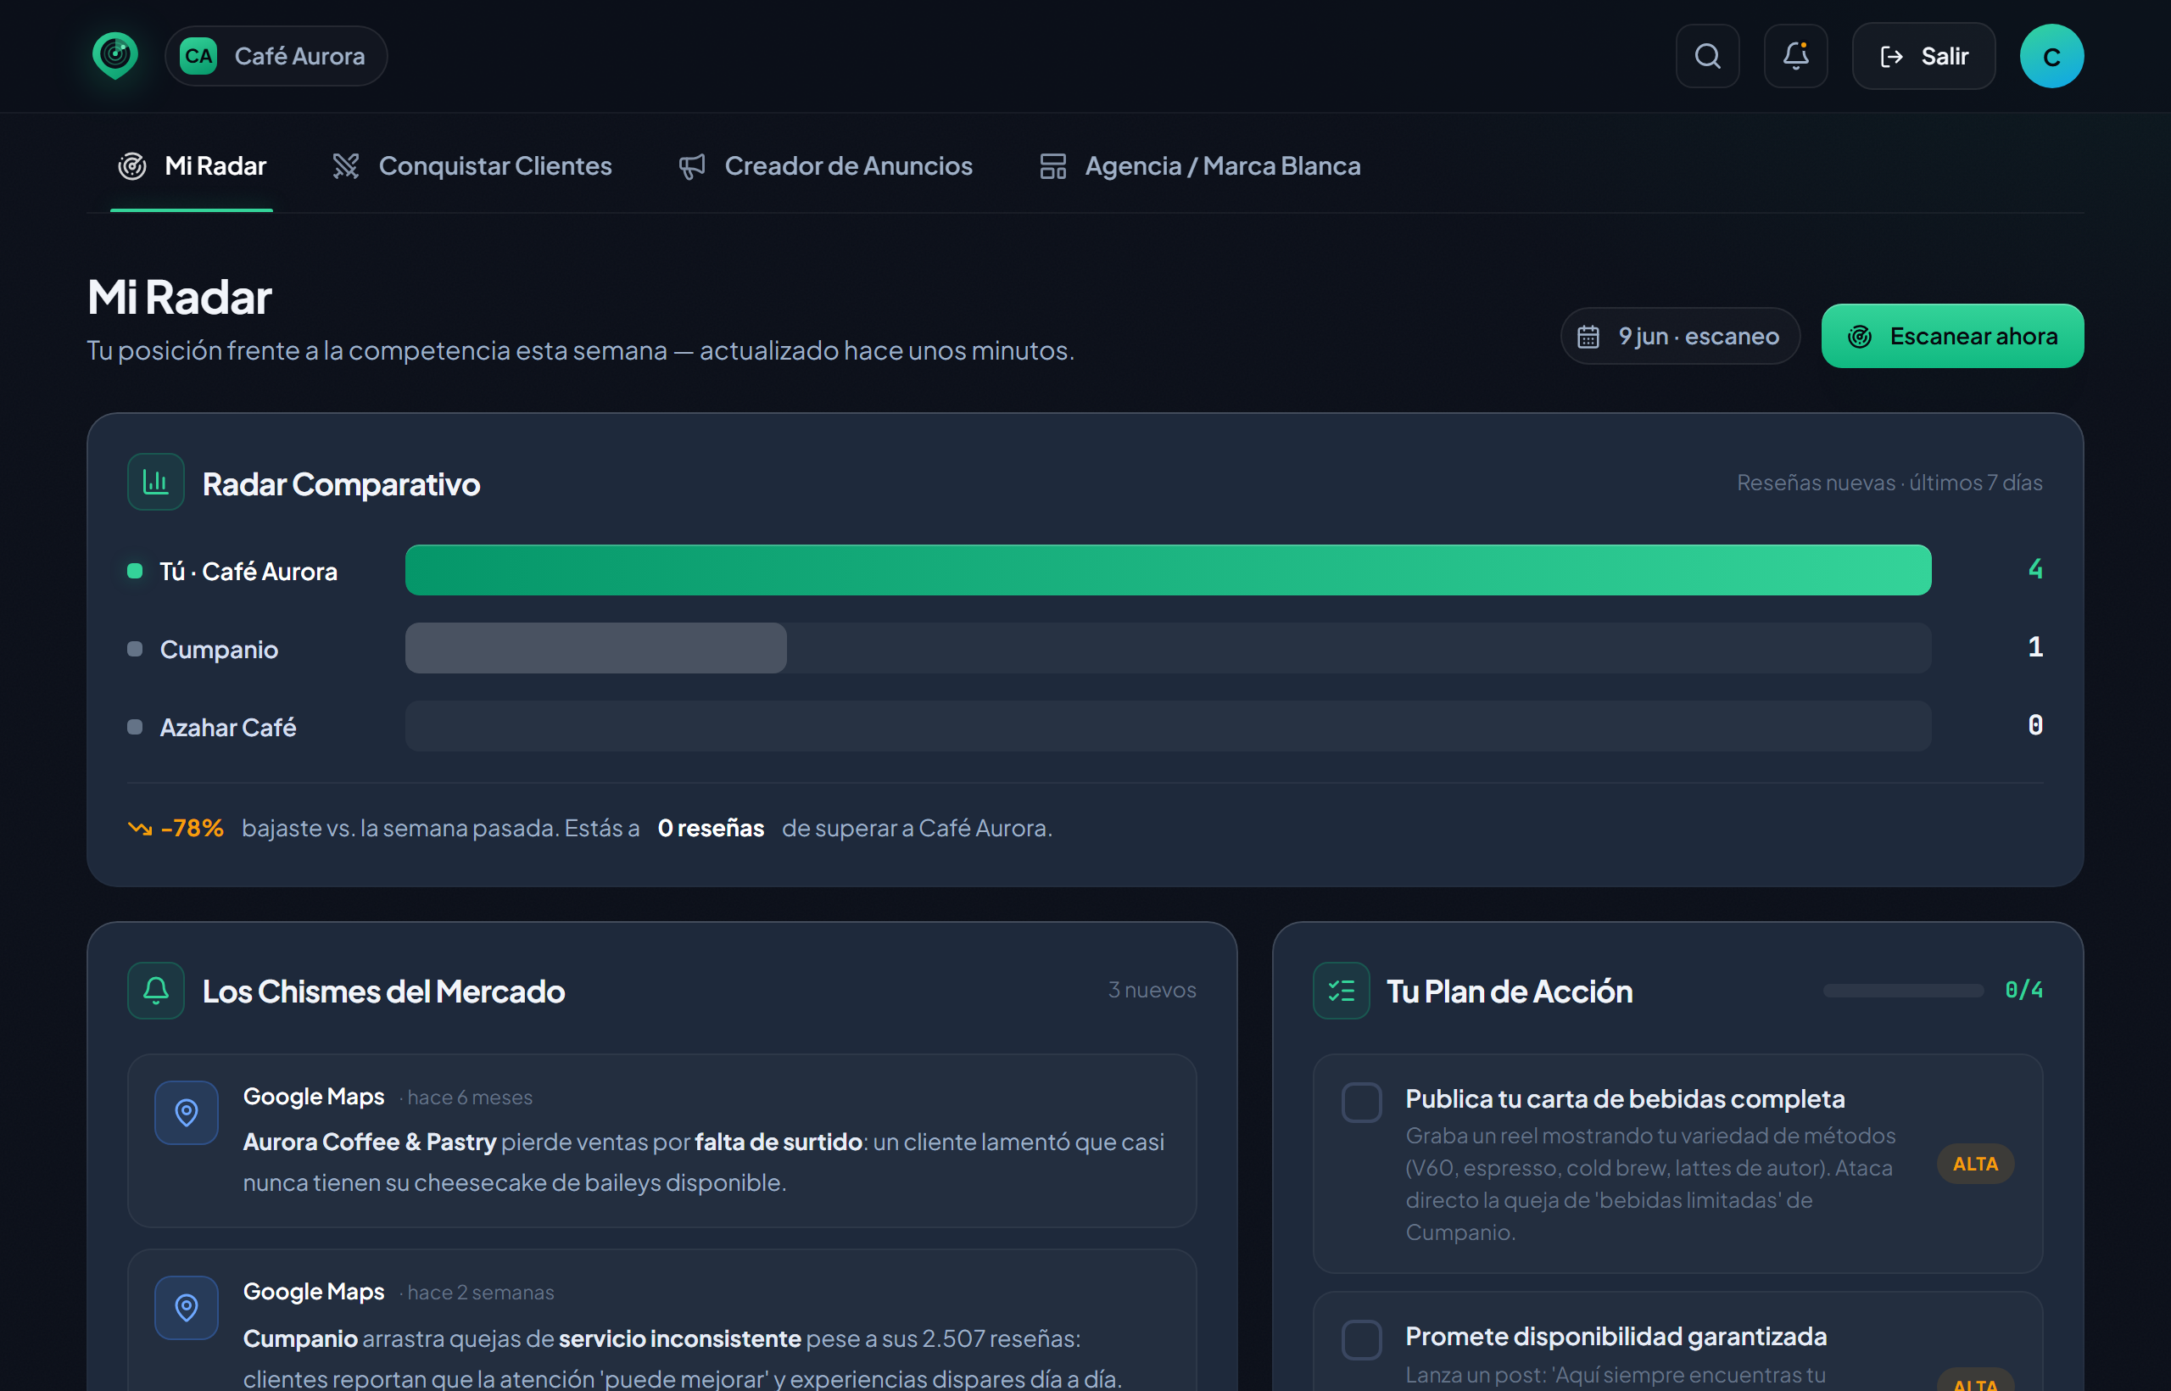Open notifications bell in header
The width and height of the screenshot is (2171, 1391).
[x=1795, y=56]
